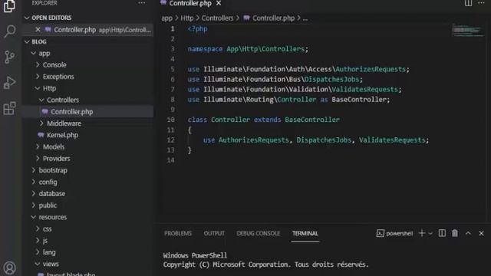The height and width of the screenshot is (276, 491).
Task: Open editor more actions ellipsis
Action: 481,3
